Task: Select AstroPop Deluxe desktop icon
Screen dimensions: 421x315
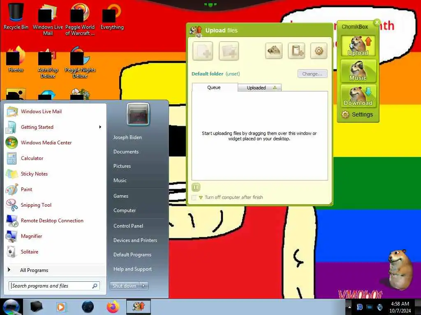Action: 48,63
